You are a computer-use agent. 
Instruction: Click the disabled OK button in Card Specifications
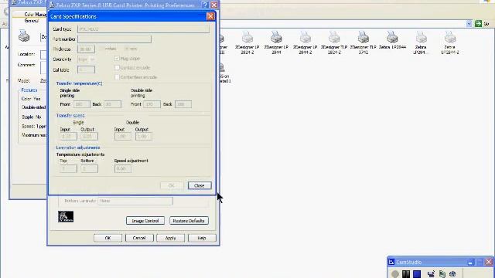(x=172, y=185)
